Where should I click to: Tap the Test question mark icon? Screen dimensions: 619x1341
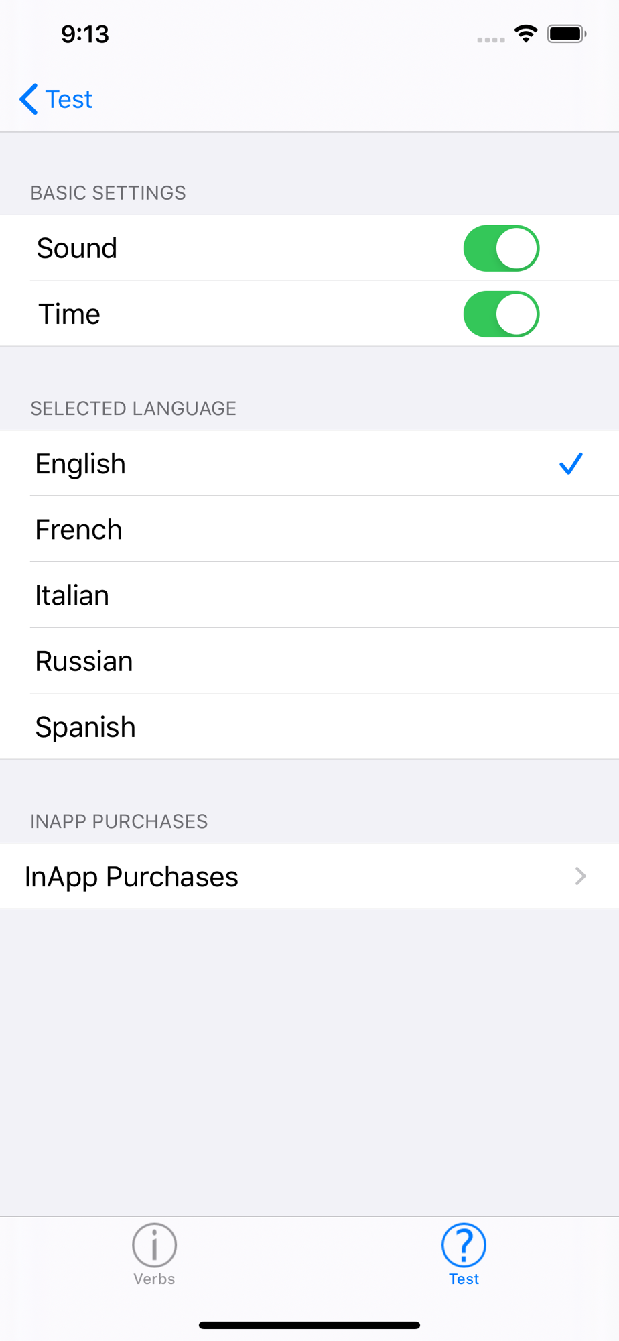pos(464,1244)
